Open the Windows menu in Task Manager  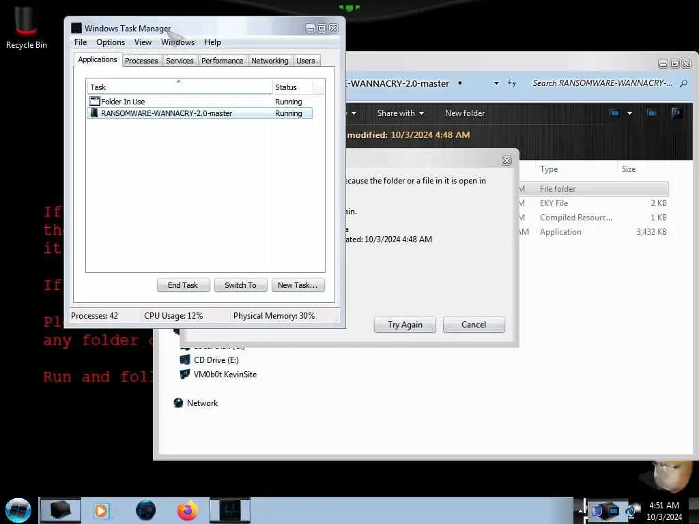click(178, 42)
